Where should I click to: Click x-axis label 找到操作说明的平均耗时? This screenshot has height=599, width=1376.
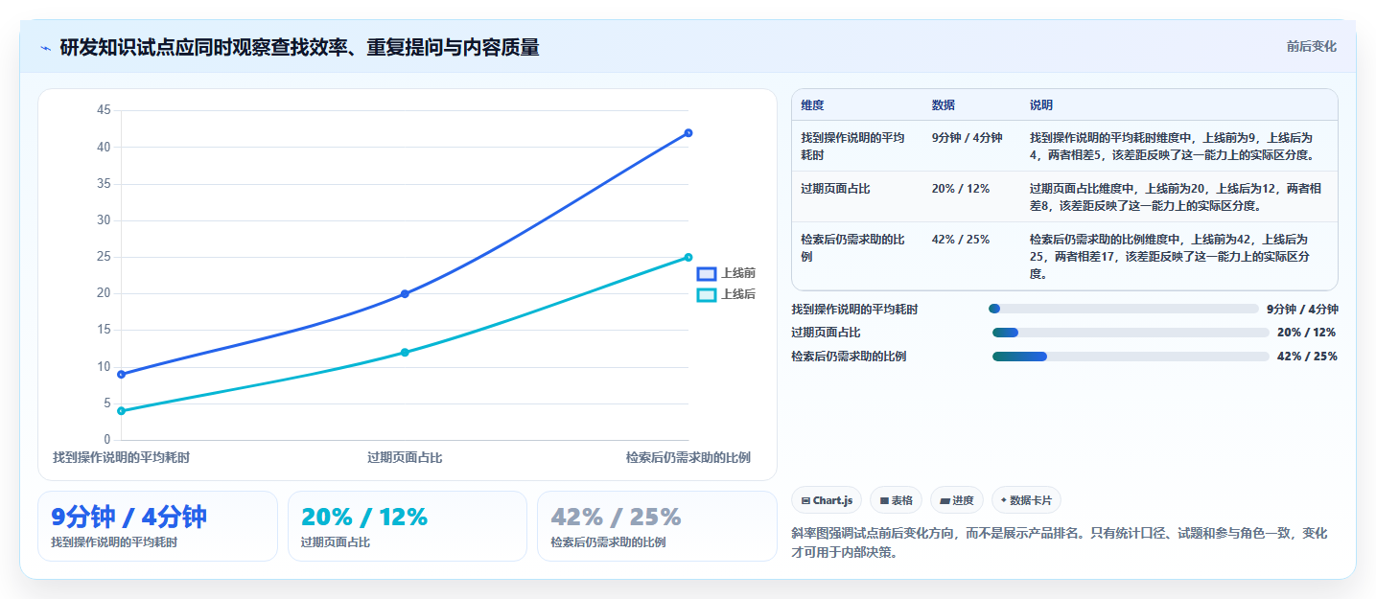(121, 458)
